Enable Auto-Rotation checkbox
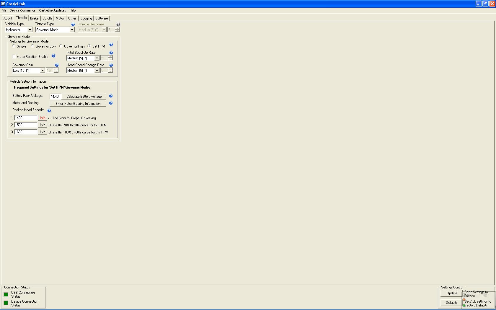This screenshot has height=310, width=496. [14, 56]
